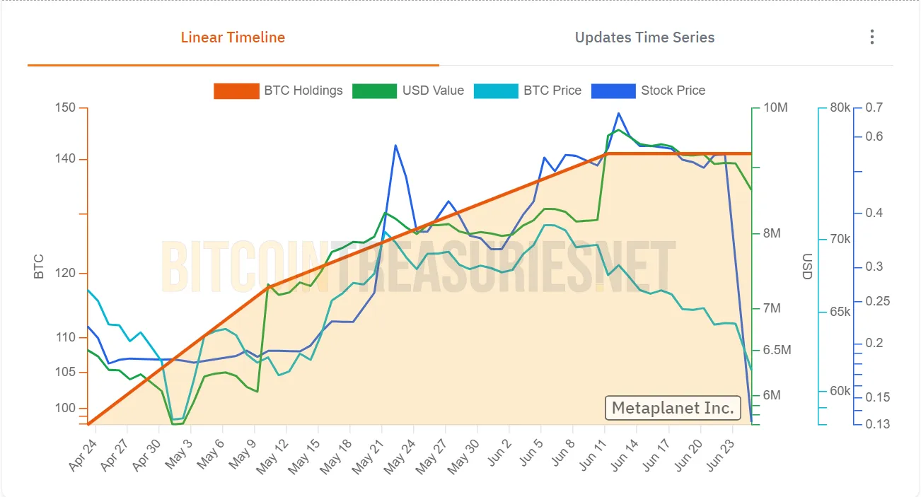
Task: Toggle the BTC Holdings orange legend swatch
Action: [236, 90]
